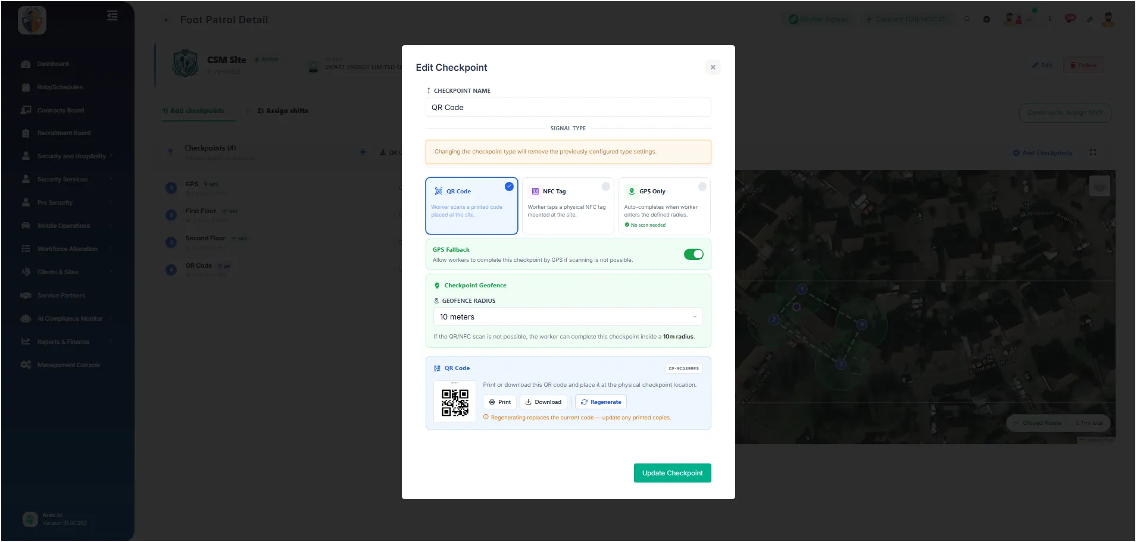The height and width of the screenshot is (542, 1137).
Task: Click the info icon in the header
Action: [1049, 19]
